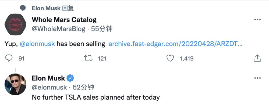Image resolution: width=269 pixels, height=105 pixels.
Task: Like the Whole Mars Catalog tweet
Action: coord(170,59)
